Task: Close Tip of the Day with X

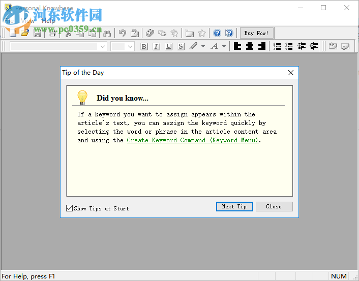Action: coord(291,73)
